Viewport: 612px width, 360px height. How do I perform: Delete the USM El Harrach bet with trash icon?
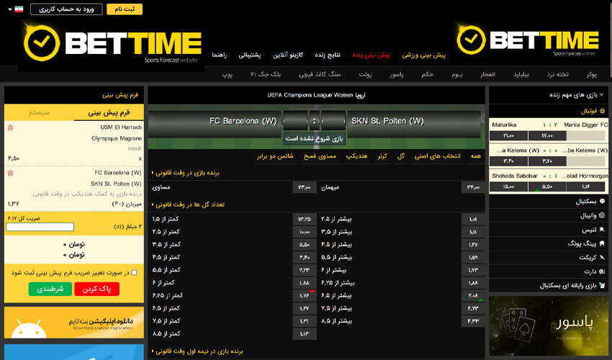click(x=11, y=127)
